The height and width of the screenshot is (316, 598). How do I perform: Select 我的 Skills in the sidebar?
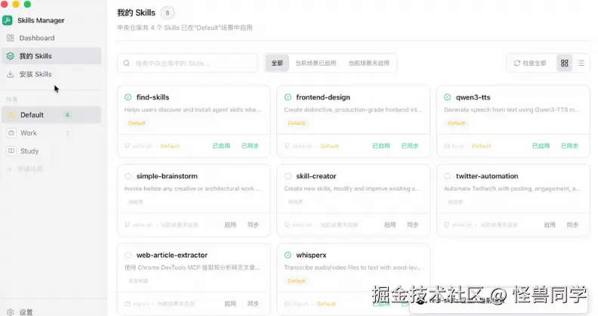click(51, 56)
